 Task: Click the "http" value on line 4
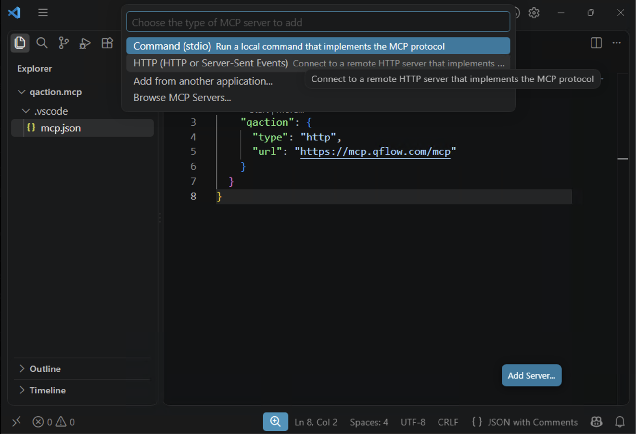pyautogui.click(x=318, y=137)
